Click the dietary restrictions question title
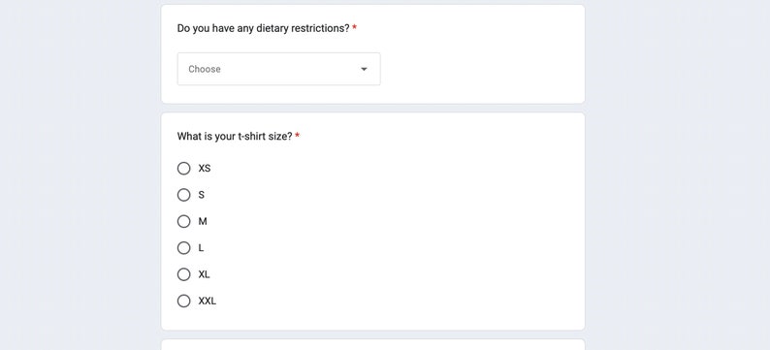This screenshot has height=350, width=770. pos(263,28)
